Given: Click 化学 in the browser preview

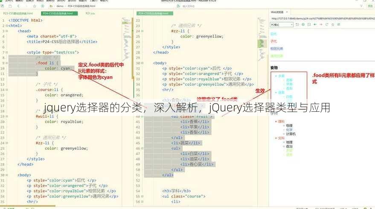Looking at the screenshot, I should 289,130.
